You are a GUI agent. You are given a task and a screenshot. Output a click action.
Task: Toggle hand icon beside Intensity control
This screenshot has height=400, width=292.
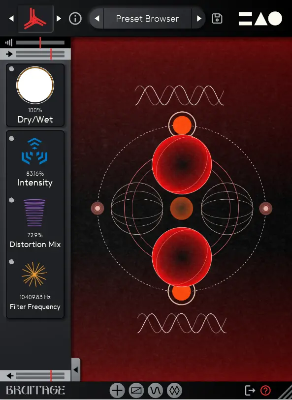[11, 138]
